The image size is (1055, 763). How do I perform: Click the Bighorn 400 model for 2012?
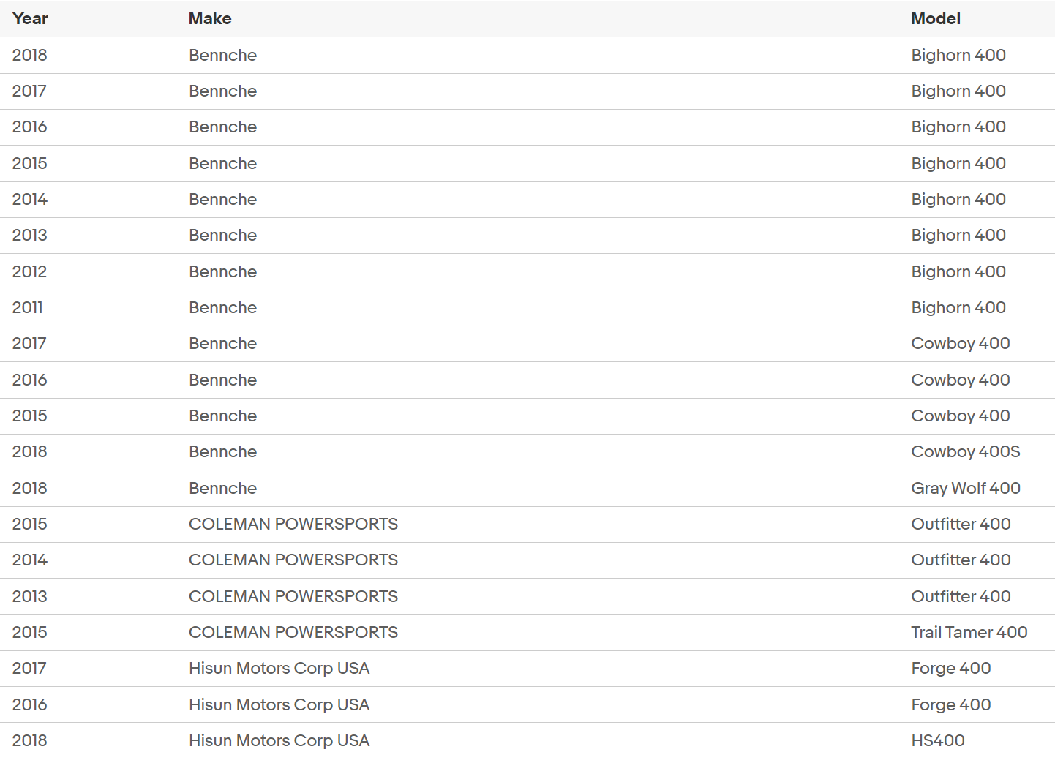(x=958, y=271)
